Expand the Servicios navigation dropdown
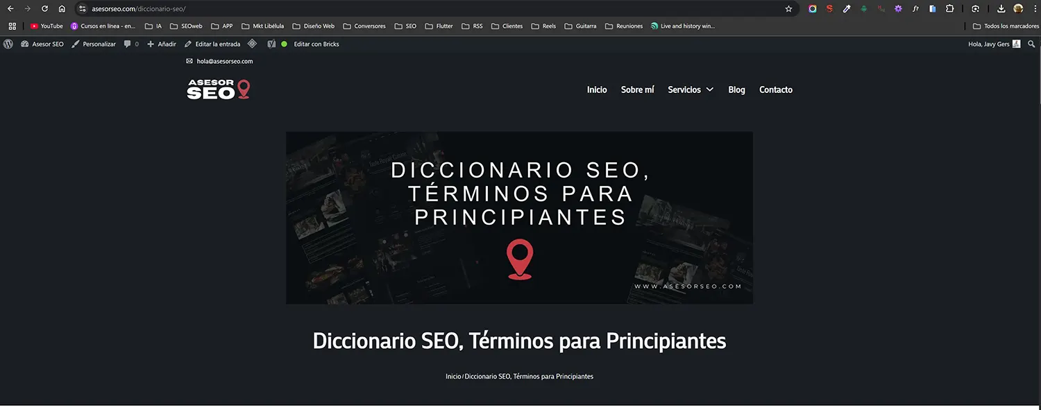1041x410 pixels. coord(690,89)
